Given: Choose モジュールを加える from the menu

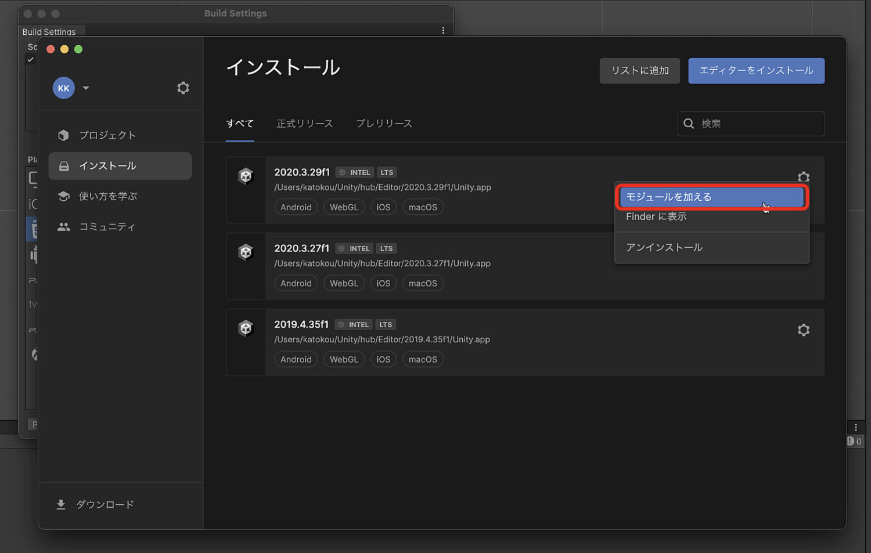Looking at the screenshot, I should point(711,197).
